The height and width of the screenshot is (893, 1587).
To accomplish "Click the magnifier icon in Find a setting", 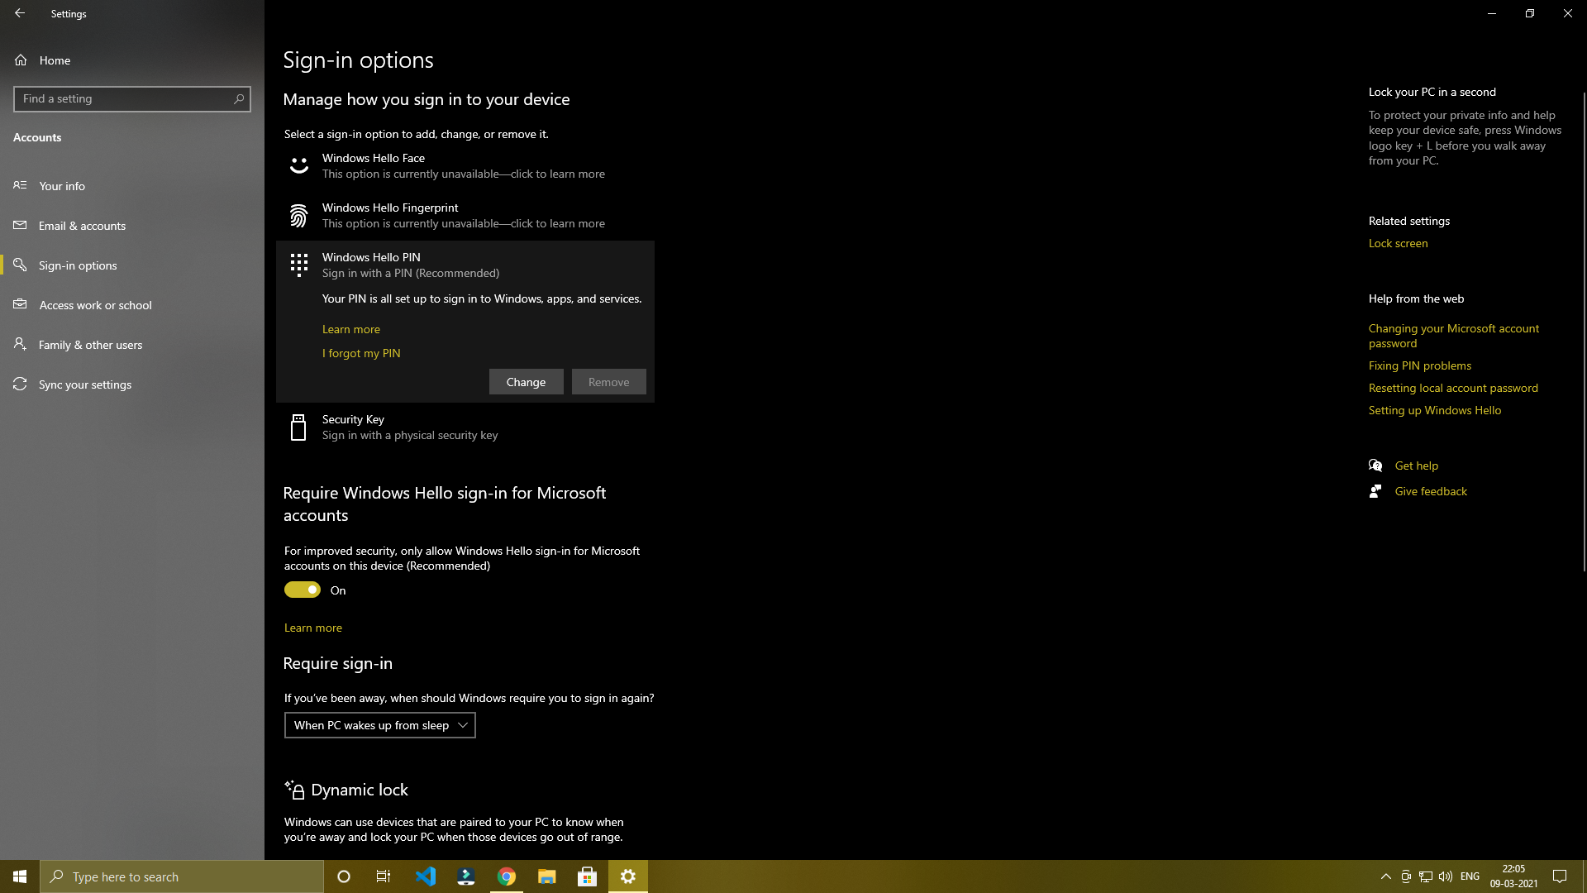I will (239, 98).
